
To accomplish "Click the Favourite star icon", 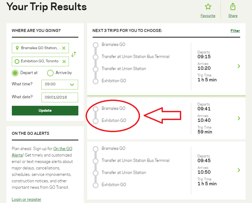I will [x=208, y=7].
